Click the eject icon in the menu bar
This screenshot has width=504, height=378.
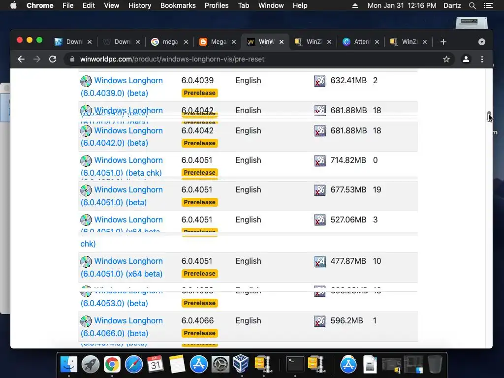coord(355,5)
